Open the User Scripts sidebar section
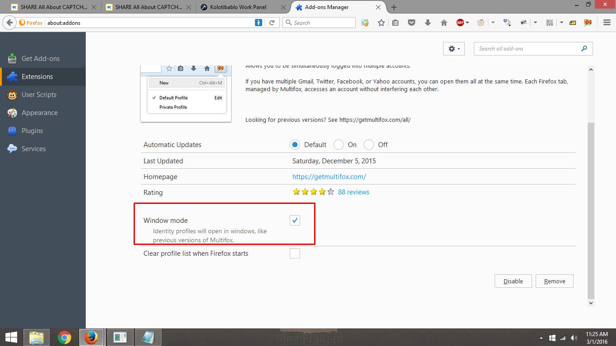 pyautogui.click(x=39, y=95)
